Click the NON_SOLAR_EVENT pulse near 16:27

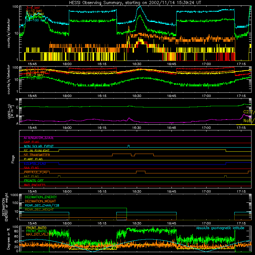point(129,146)
